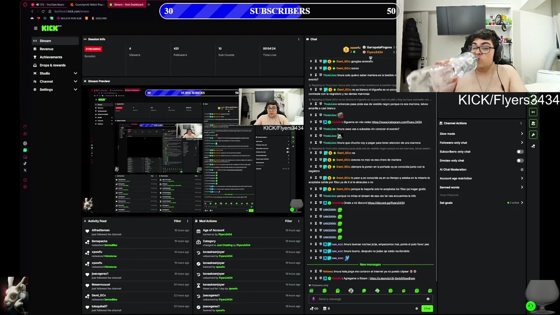
Task: Click the last emote in chat bar
Action: [430, 290]
